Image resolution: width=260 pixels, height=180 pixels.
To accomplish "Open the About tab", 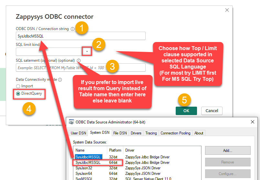I will pyautogui.click(x=199, y=133).
